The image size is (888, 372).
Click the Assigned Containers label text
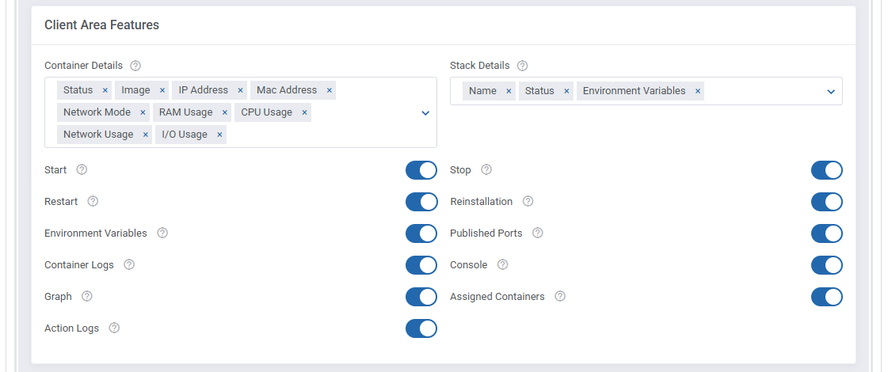pyautogui.click(x=497, y=297)
